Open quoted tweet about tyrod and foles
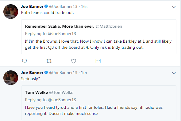Viewport: 181px width, 121px height. (x=99, y=103)
